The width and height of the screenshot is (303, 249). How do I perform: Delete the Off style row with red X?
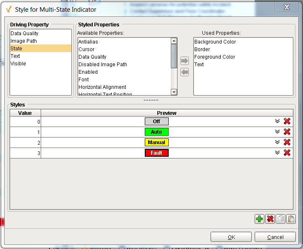tap(287, 121)
